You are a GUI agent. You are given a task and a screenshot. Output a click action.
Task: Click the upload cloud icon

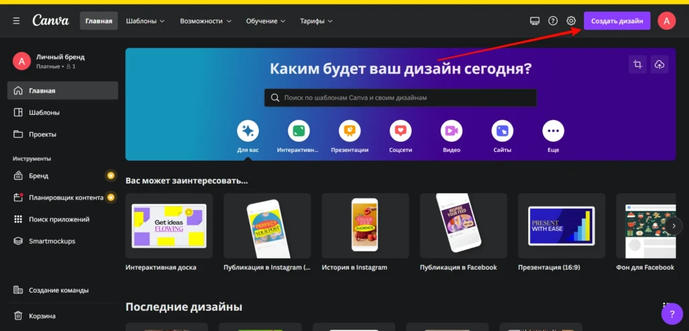coord(659,65)
